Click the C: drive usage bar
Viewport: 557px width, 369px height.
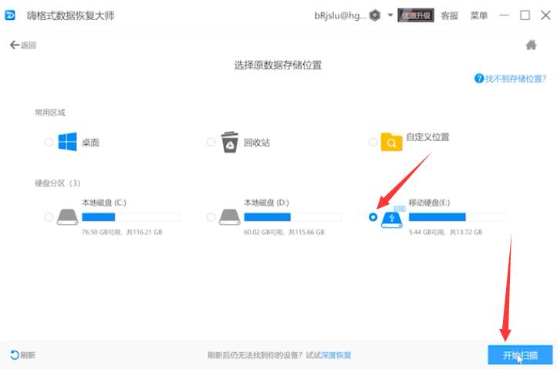[130, 216]
